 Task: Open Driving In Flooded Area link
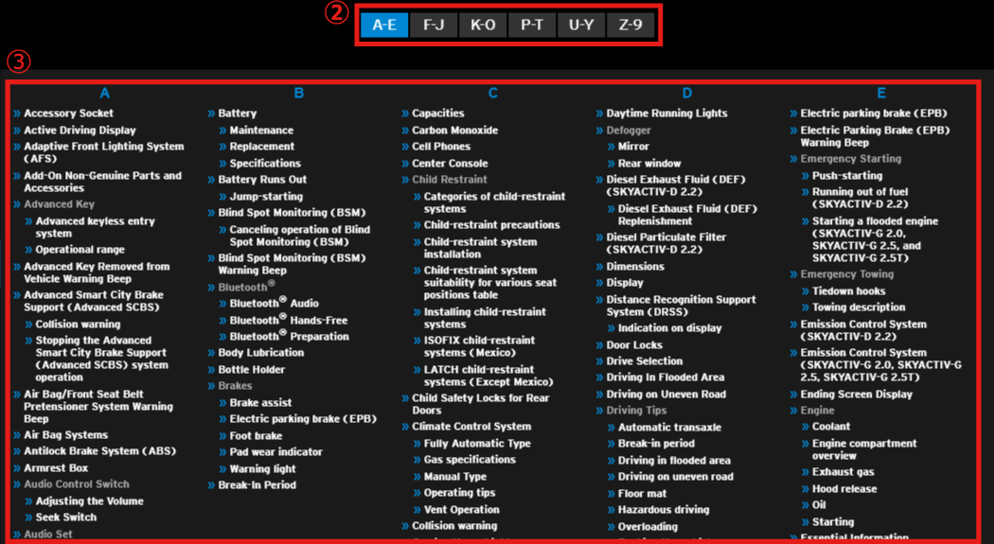tap(665, 377)
